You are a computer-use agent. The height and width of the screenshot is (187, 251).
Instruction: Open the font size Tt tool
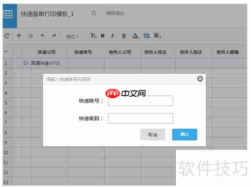coord(93,36)
